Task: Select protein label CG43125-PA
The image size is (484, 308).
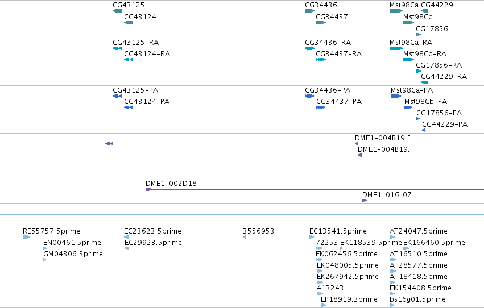Action: [135, 90]
